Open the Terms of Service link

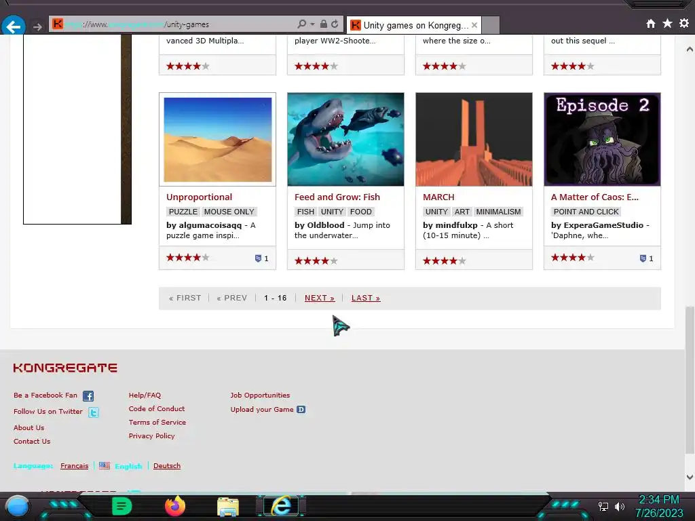click(x=157, y=423)
